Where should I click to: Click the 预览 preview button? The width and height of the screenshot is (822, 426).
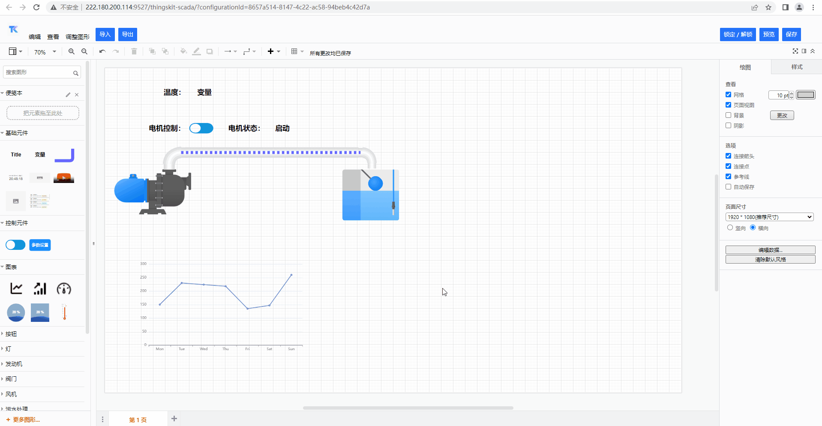769,34
